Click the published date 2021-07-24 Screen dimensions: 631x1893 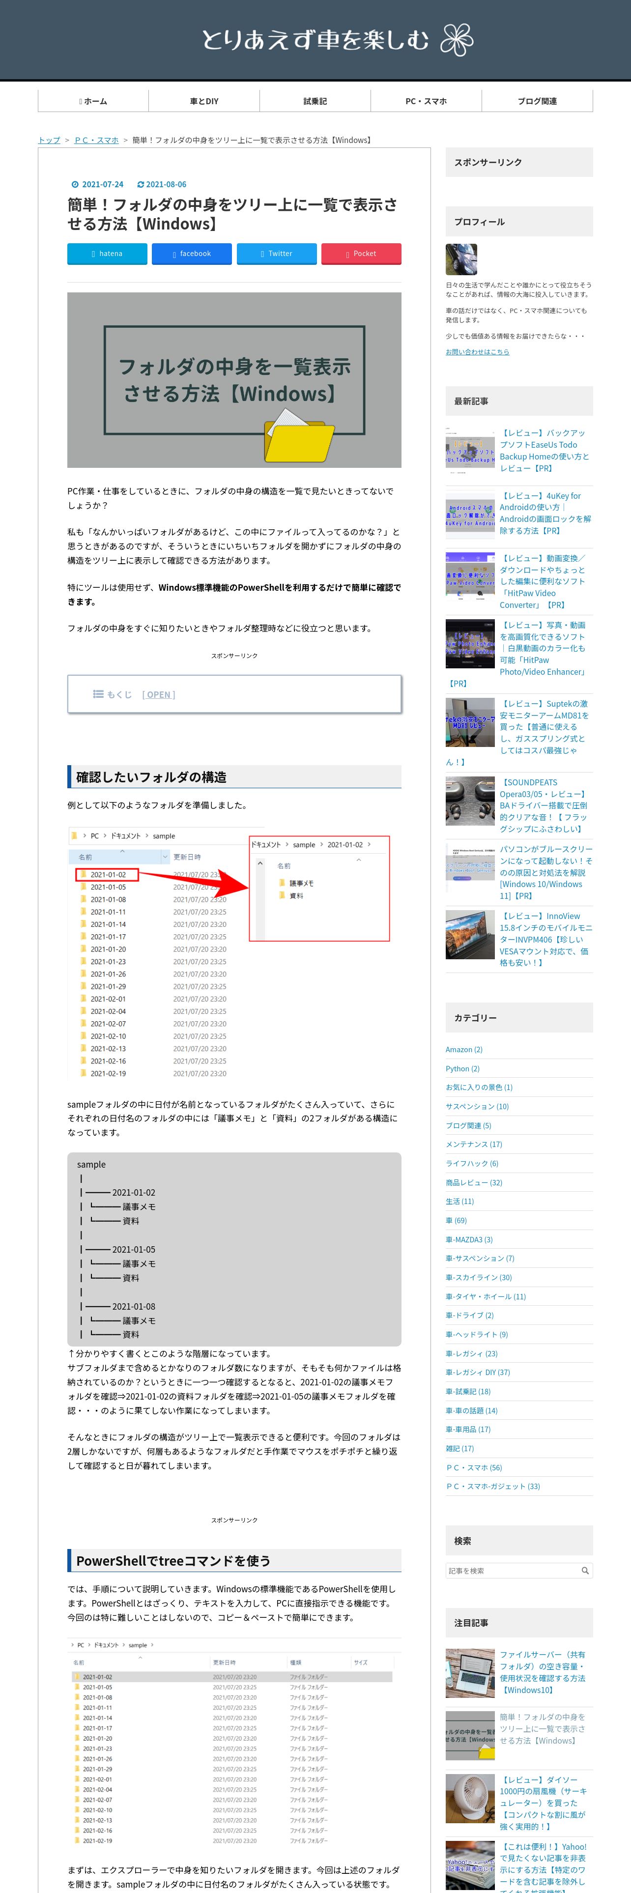[103, 184]
